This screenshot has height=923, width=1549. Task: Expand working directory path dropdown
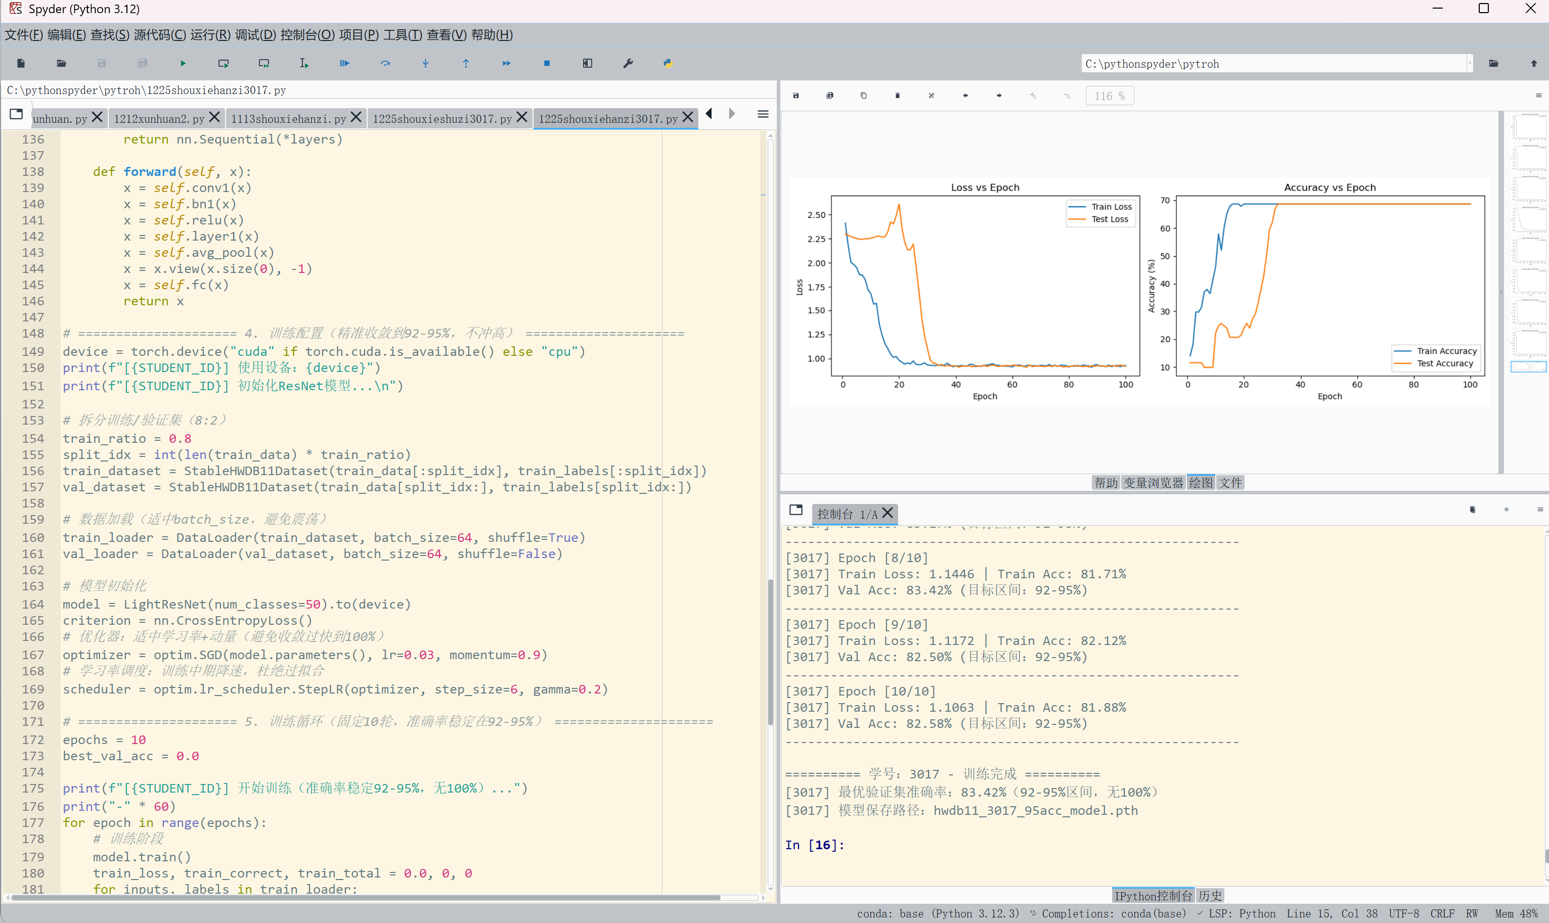1470,64
